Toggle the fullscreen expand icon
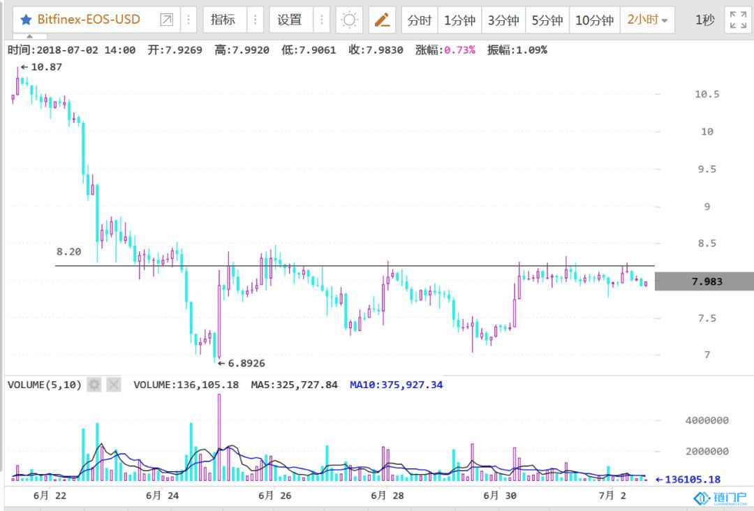This screenshot has width=754, height=511. tap(738, 20)
